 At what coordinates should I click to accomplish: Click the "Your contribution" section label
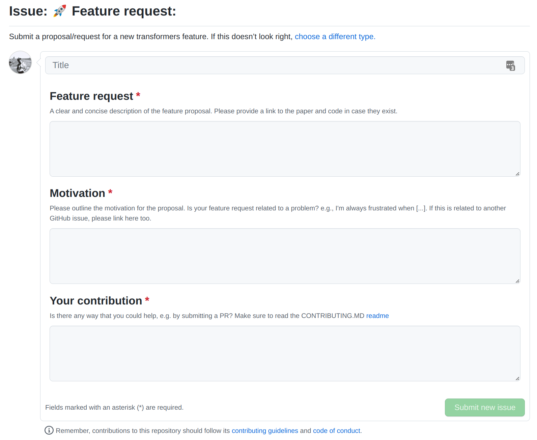click(x=96, y=301)
